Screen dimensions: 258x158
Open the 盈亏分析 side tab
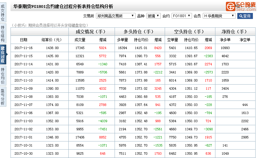[x=3, y=97]
